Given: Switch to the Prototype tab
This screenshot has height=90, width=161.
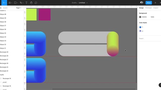Looking at the screenshot, I should coord(148,8).
